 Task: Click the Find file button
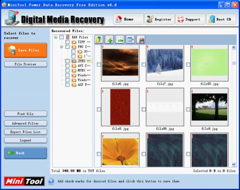pyautogui.click(x=26, y=114)
